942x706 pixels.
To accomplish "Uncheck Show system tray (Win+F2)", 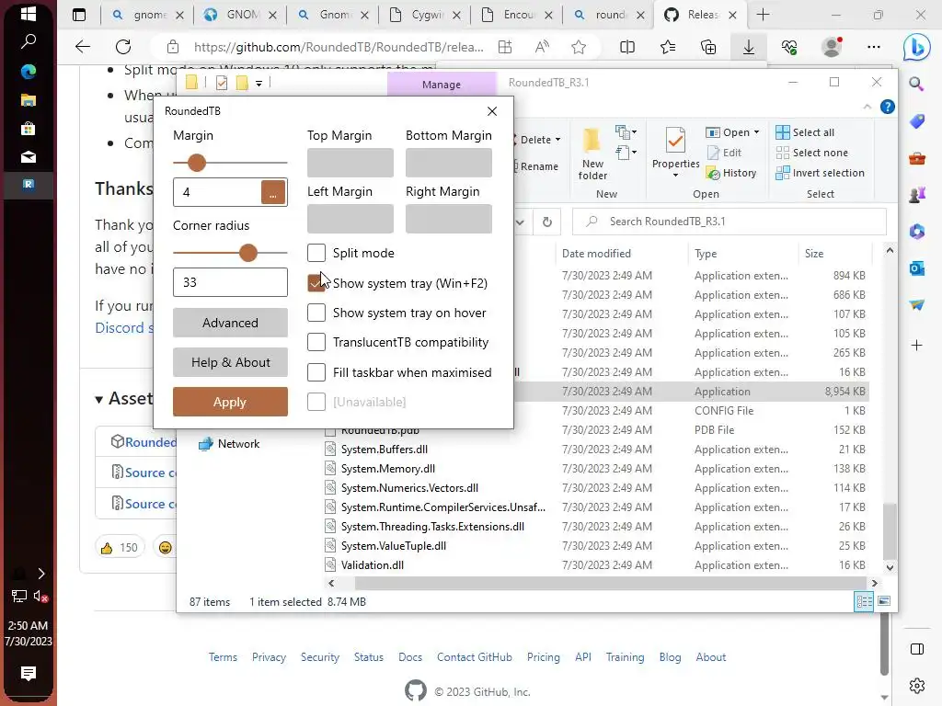I will pos(316,283).
